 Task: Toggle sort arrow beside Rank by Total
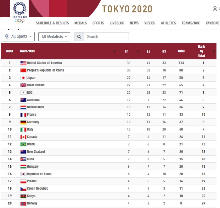(214, 51)
